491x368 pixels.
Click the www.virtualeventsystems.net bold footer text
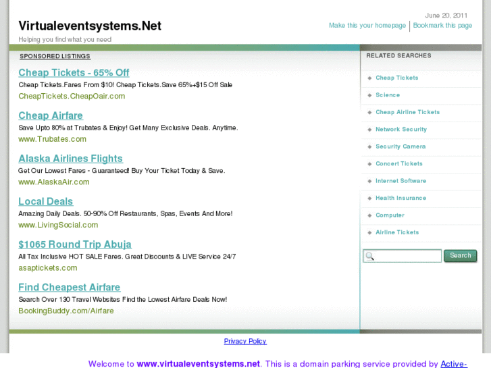point(198,364)
